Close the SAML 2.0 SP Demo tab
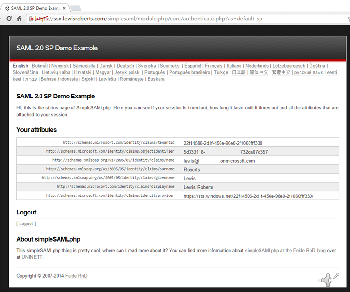The width and height of the screenshot is (350, 292). click(64, 8)
